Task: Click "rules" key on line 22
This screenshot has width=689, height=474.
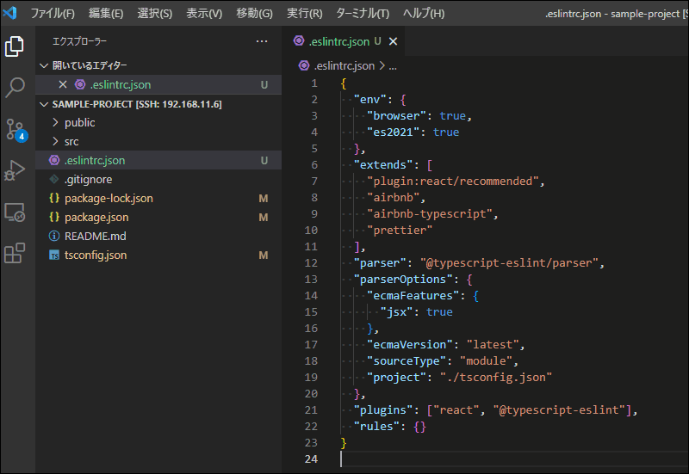Action: 376,426
